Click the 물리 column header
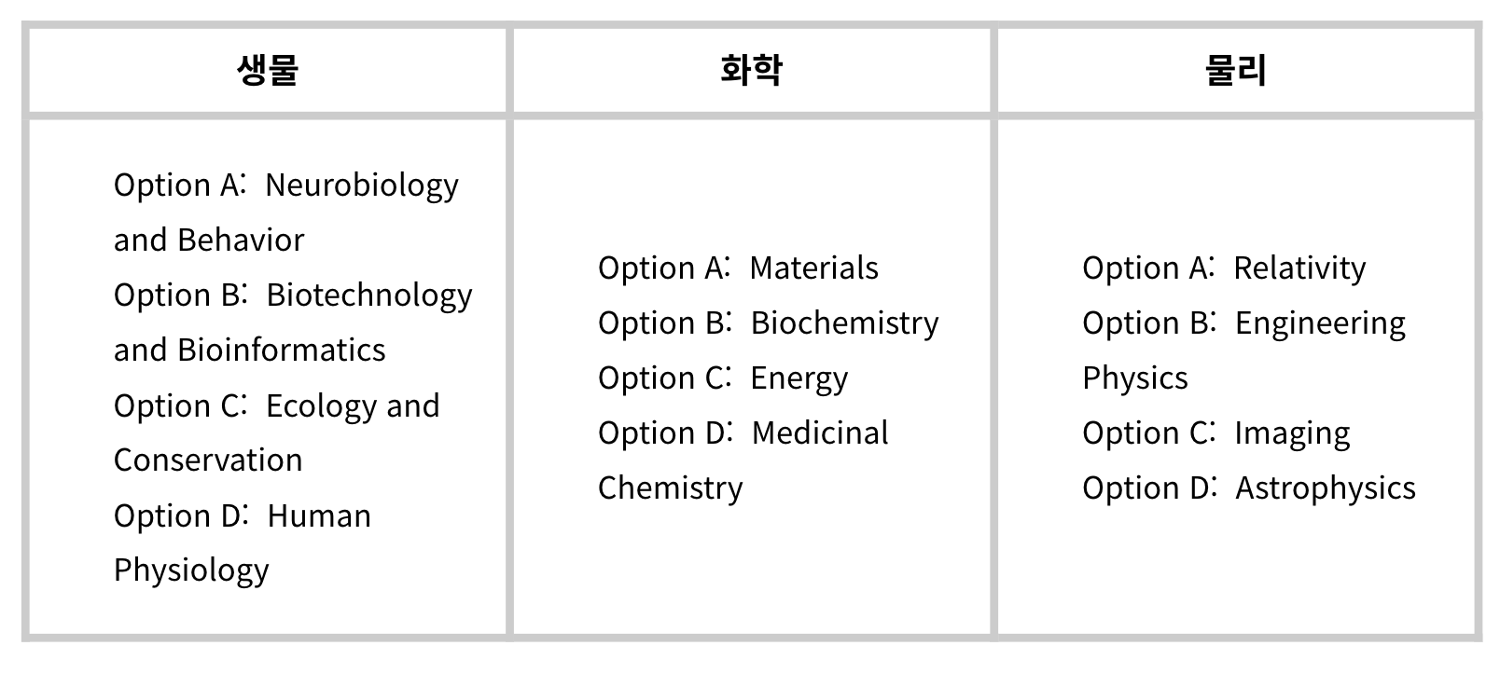The height and width of the screenshot is (673, 1500). click(x=1236, y=71)
